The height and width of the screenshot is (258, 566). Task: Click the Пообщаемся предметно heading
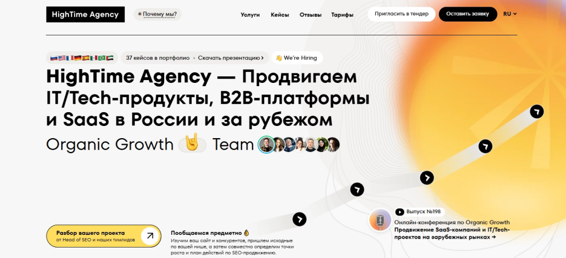pos(207,233)
